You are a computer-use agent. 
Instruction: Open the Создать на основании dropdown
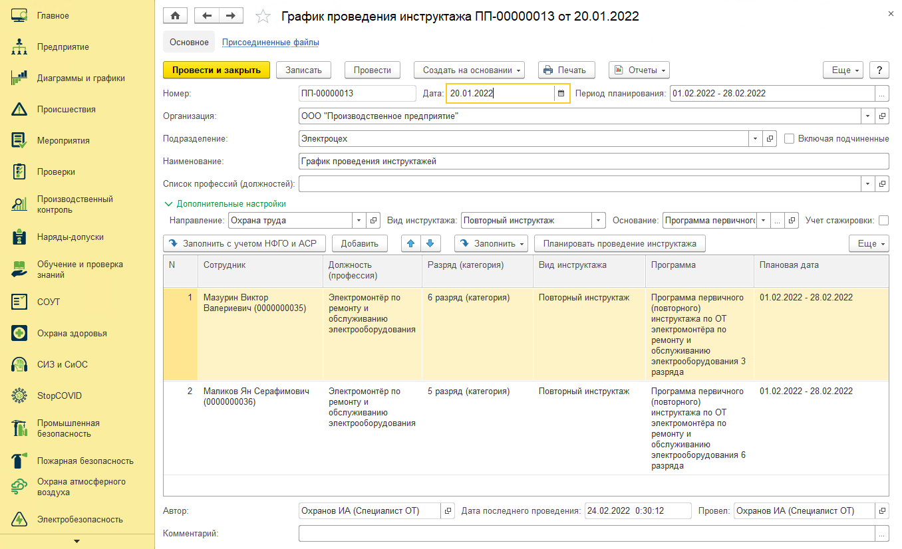tap(470, 70)
